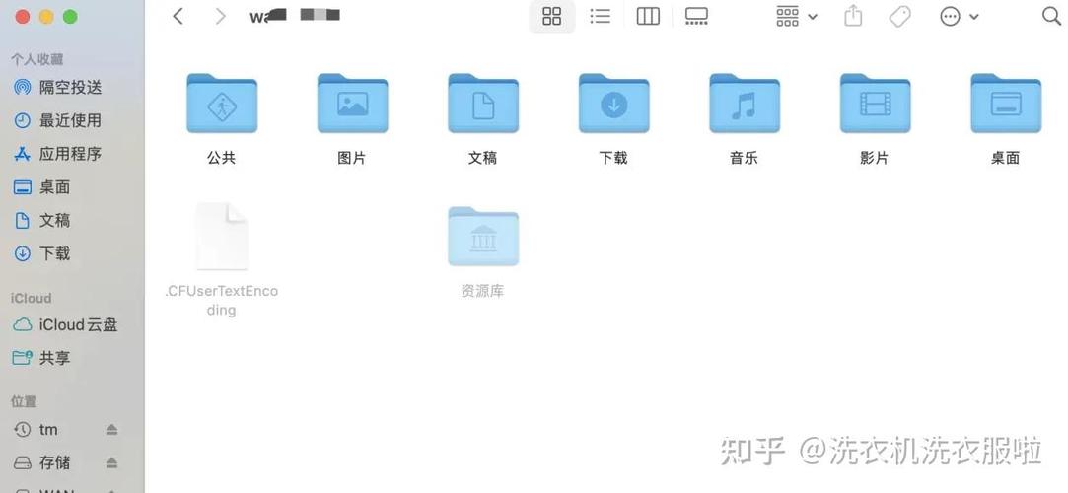Click the 个人收藏 section header

click(36, 60)
